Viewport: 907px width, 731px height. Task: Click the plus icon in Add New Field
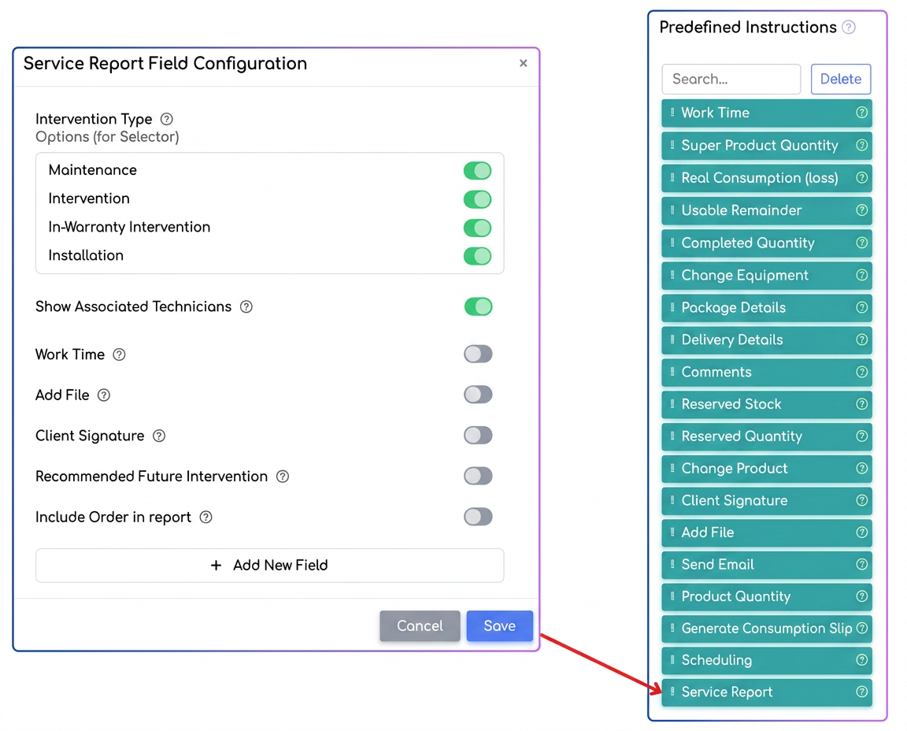pos(216,565)
